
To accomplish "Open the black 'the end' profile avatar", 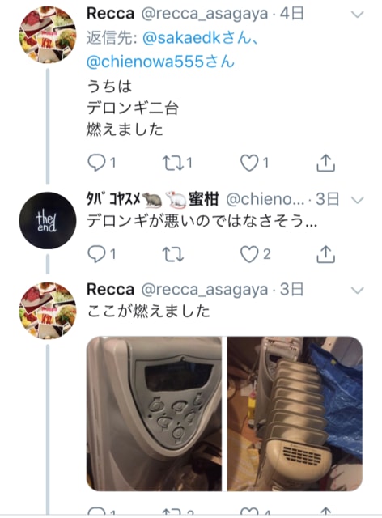I will [x=48, y=221].
